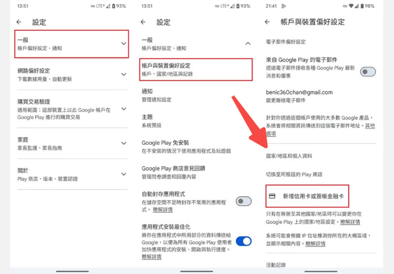The width and height of the screenshot is (394, 274).
Task: Tap 新增信用卡或簽帳金融卡 button
Action: 307,196
